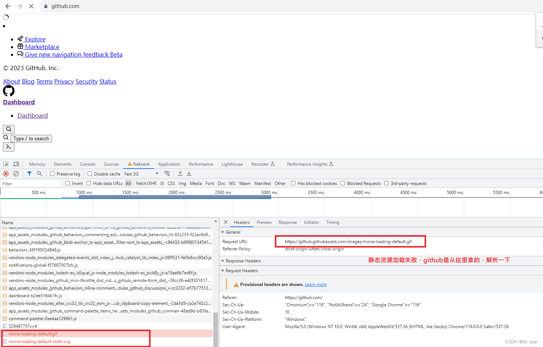Open the Recorder tab
This screenshot has height=347, width=543.
click(x=263, y=164)
